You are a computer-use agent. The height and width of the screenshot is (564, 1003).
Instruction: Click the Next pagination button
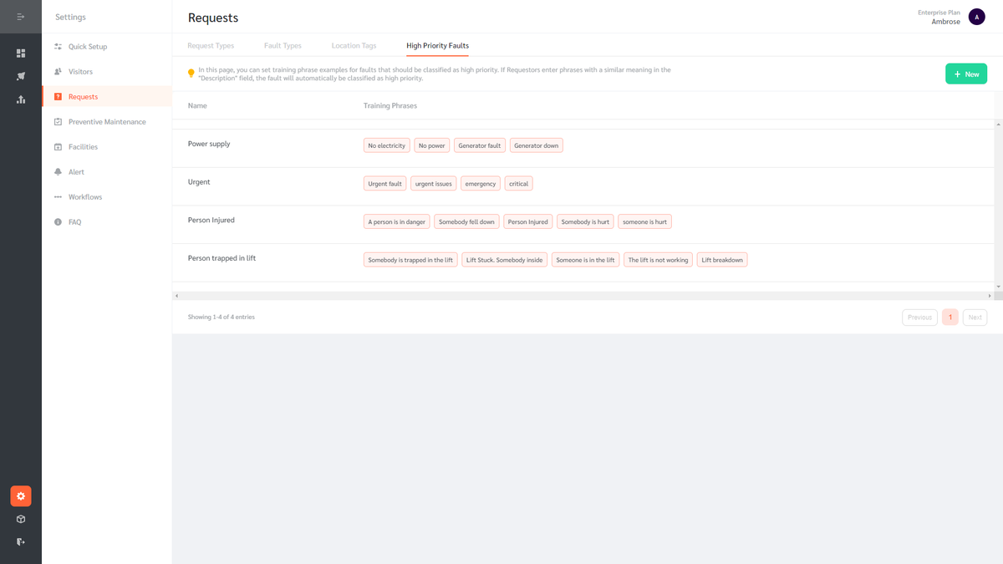point(975,317)
